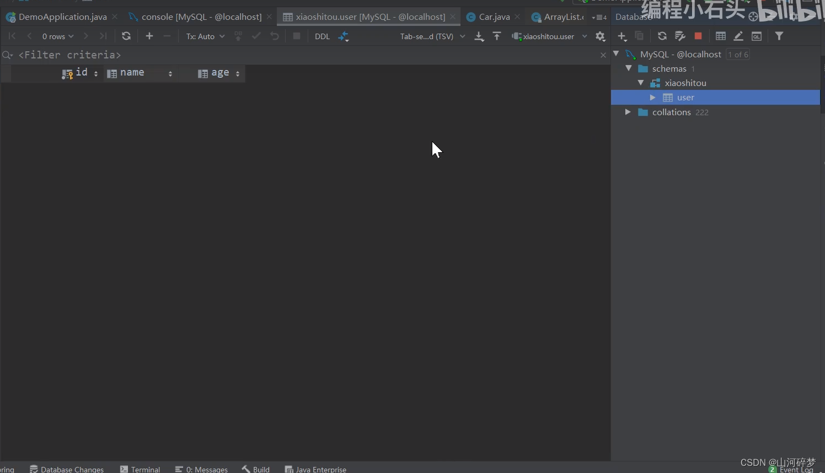Submit pending changes to database
The image size is (825, 473).
point(238,36)
